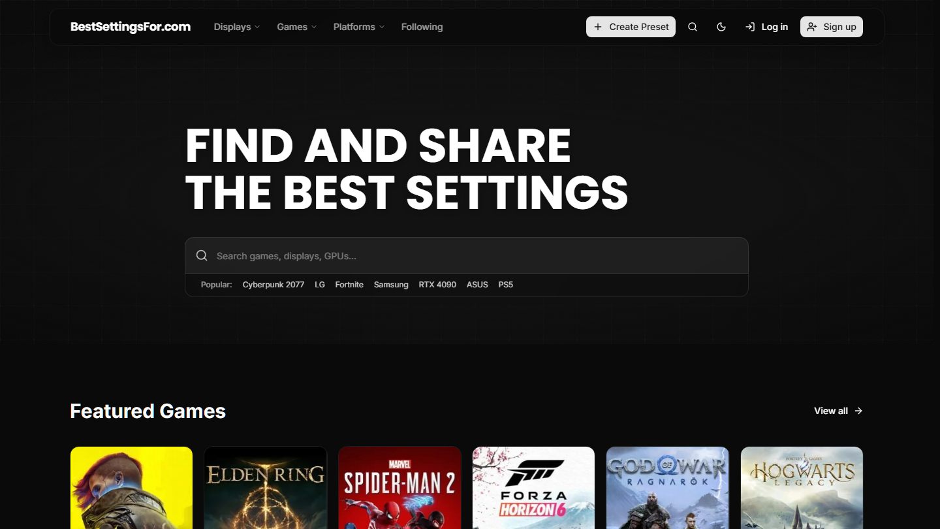
Task: Click the magnifier icon inside the search box
Action: click(202, 255)
